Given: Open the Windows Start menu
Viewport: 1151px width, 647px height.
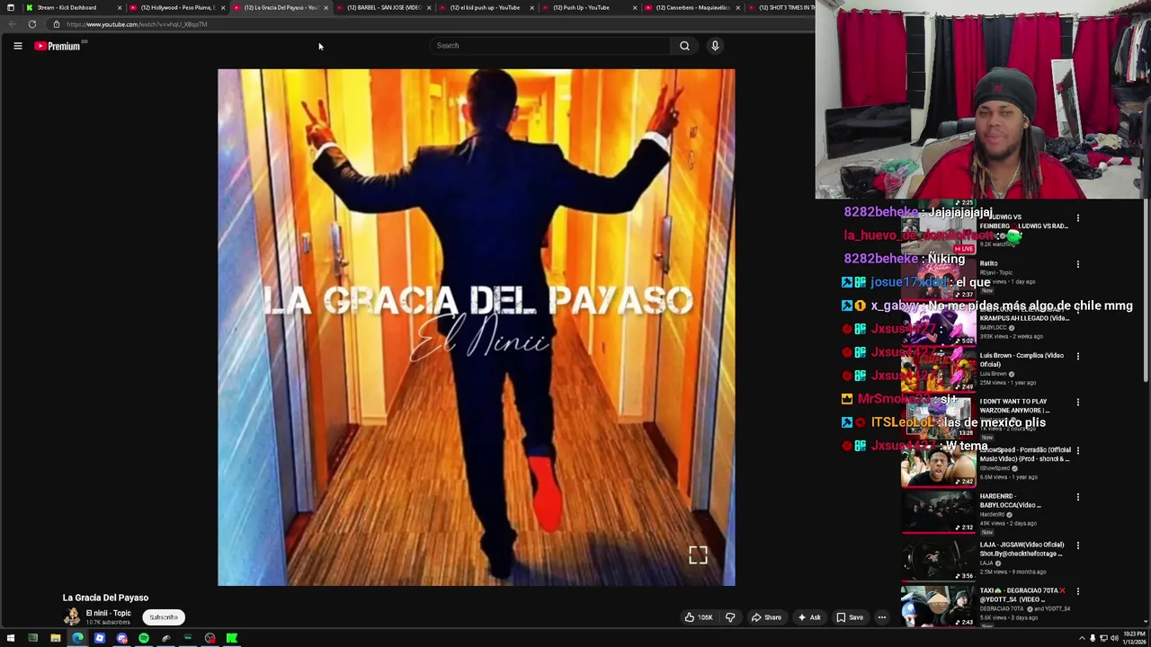Looking at the screenshot, I should tap(11, 638).
